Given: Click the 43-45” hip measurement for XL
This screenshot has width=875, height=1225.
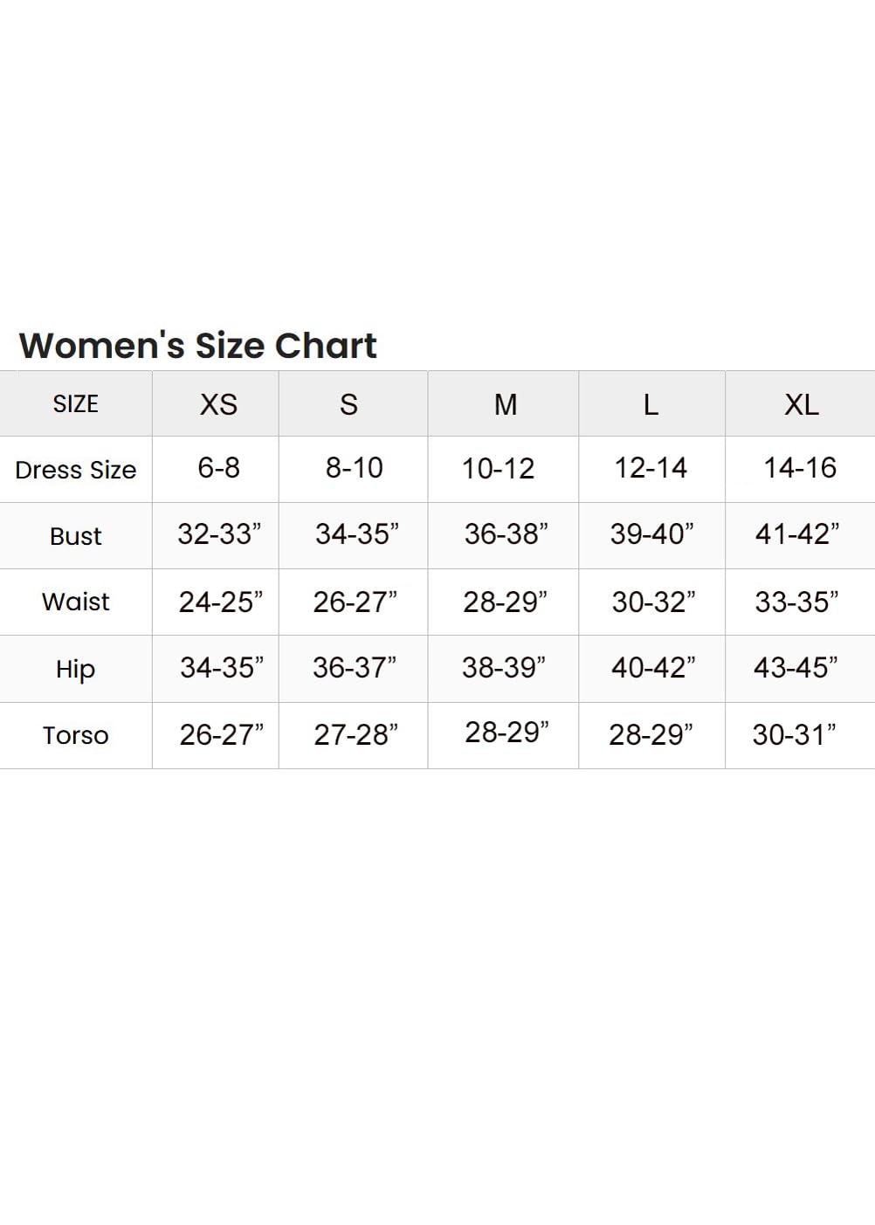Looking at the screenshot, I should click(x=795, y=668).
